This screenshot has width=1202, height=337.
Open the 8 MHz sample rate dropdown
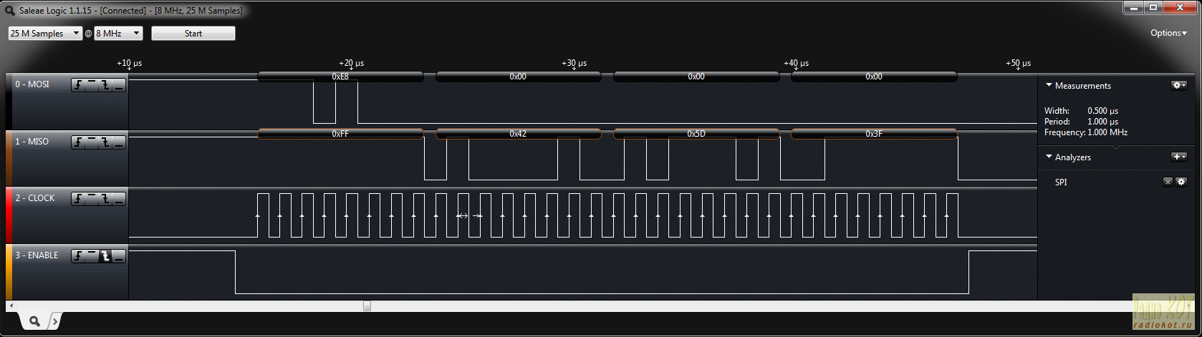[x=118, y=34]
